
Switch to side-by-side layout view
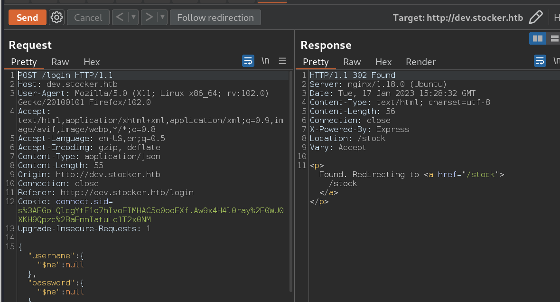(538, 38)
